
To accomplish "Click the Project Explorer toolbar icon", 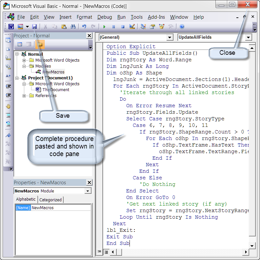I will click(143, 27).
